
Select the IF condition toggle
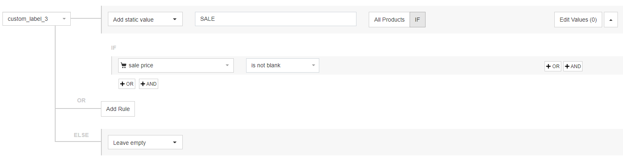click(417, 20)
